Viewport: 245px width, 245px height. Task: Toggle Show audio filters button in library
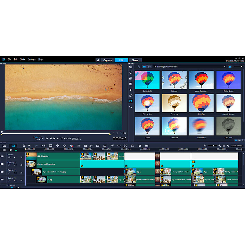click(x=149, y=67)
